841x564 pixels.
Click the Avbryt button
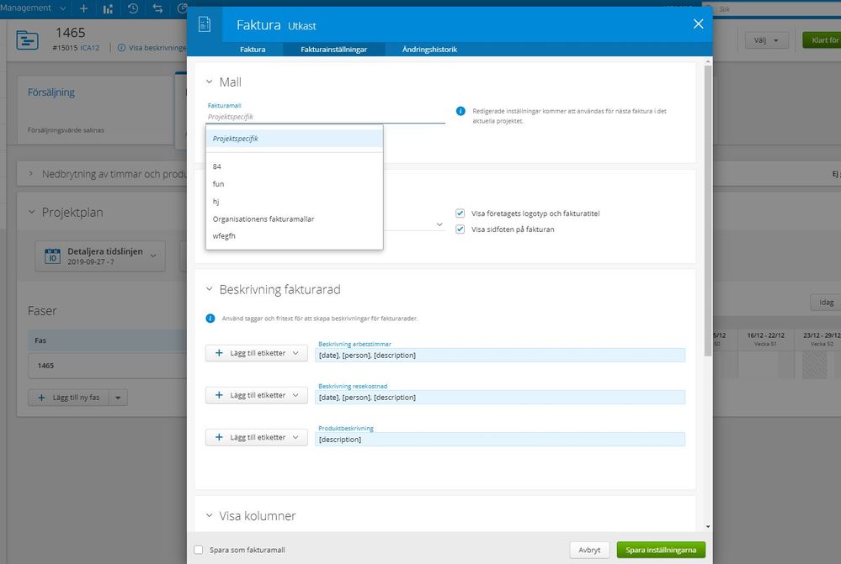pyautogui.click(x=589, y=550)
